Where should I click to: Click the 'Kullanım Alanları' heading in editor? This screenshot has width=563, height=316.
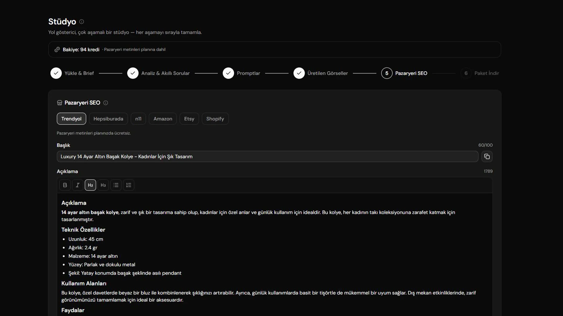pyautogui.click(x=84, y=283)
